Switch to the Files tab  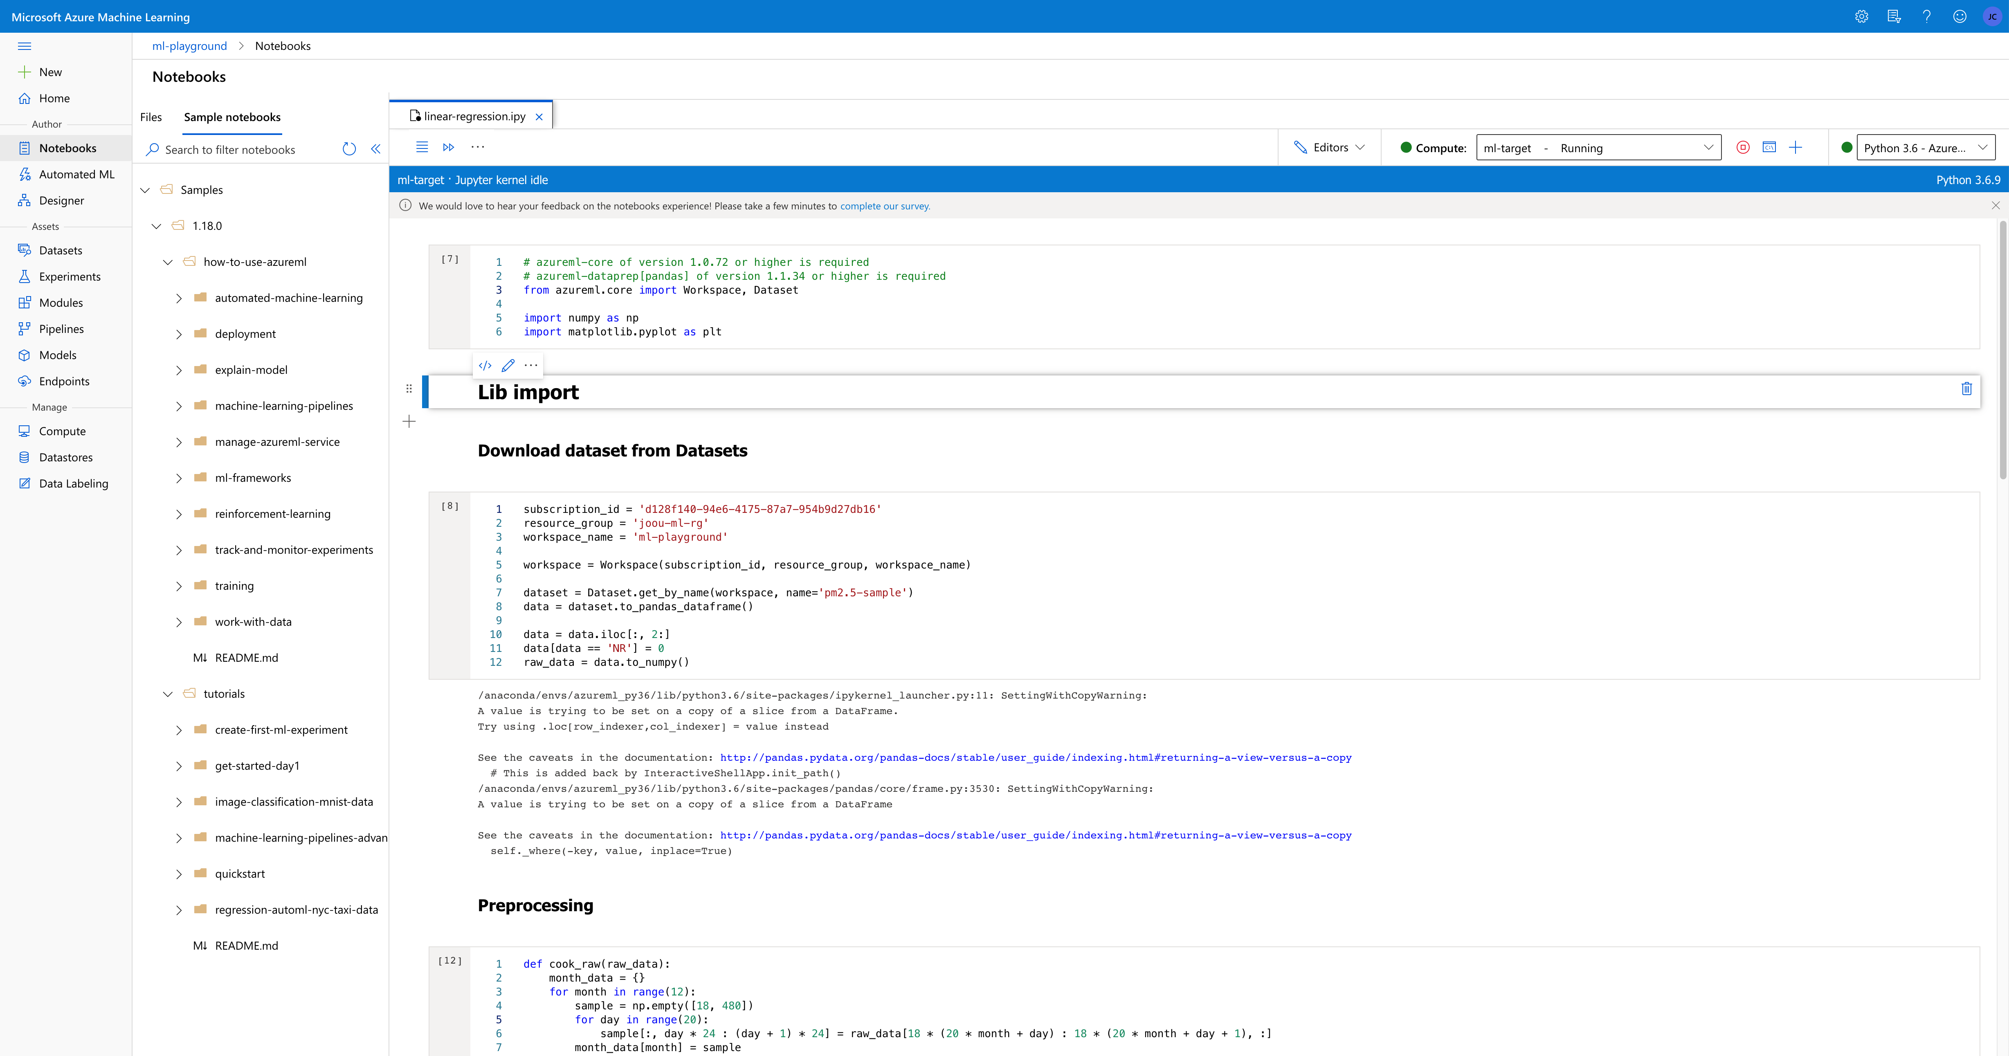tap(151, 117)
